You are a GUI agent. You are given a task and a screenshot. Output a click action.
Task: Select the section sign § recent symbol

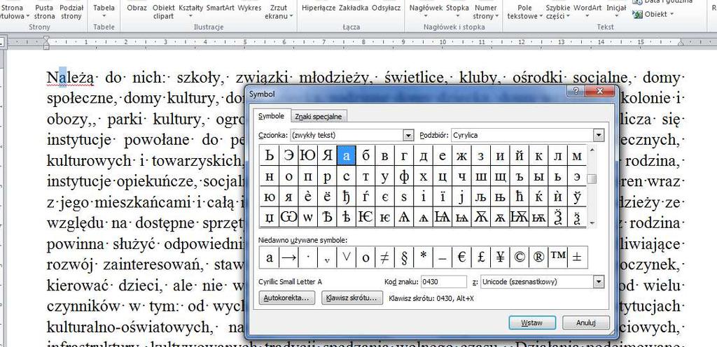404,257
